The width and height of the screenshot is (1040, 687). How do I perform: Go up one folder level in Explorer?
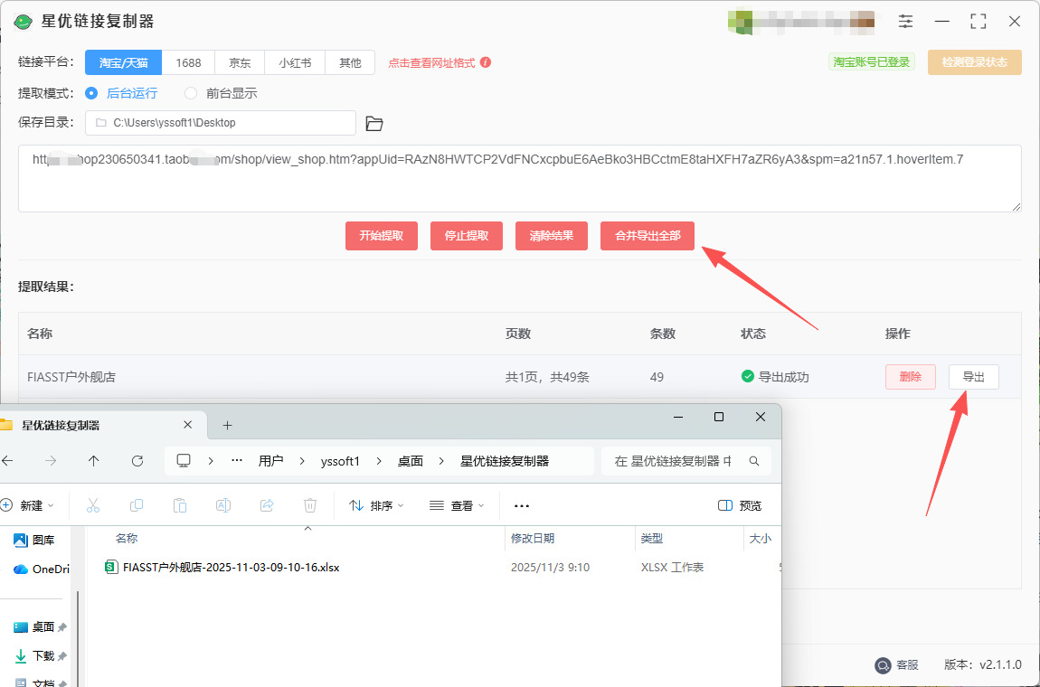point(93,461)
